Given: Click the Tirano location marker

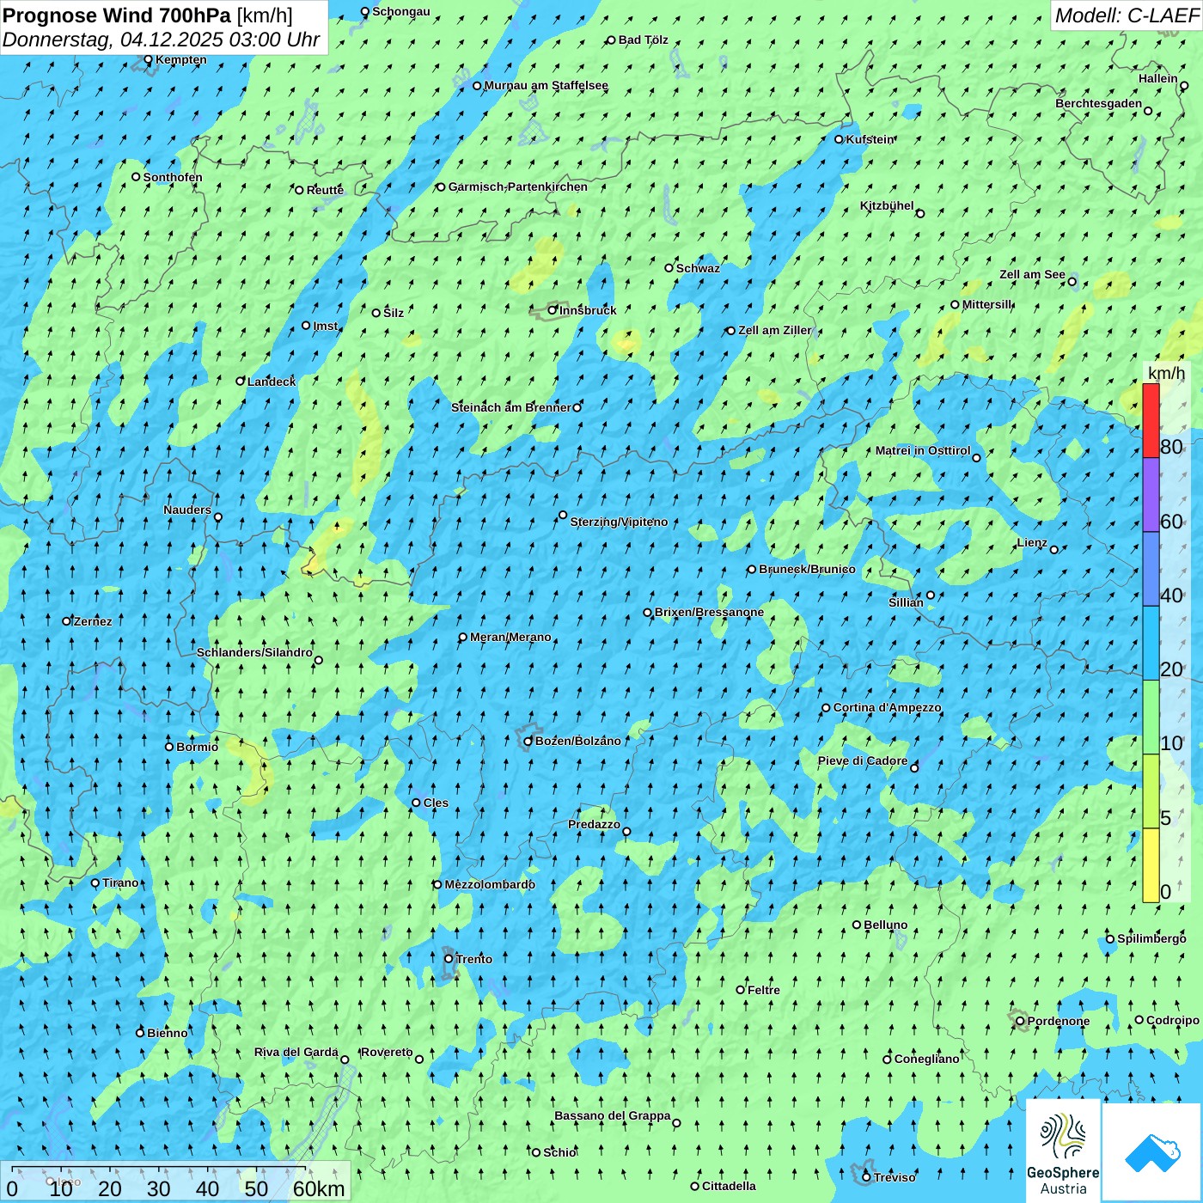Looking at the screenshot, I should click(x=95, y=882).
